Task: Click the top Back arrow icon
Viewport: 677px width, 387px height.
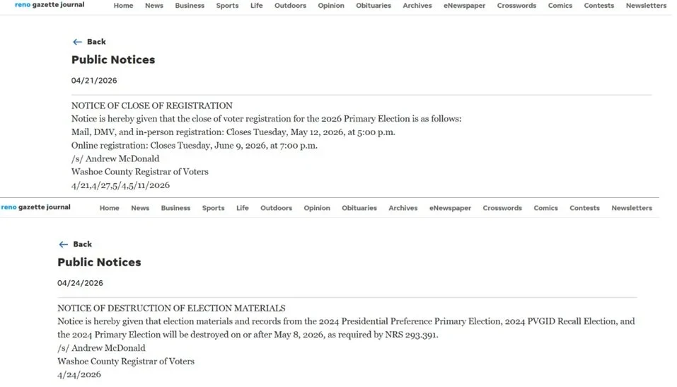Action: [x=77, y=42]
